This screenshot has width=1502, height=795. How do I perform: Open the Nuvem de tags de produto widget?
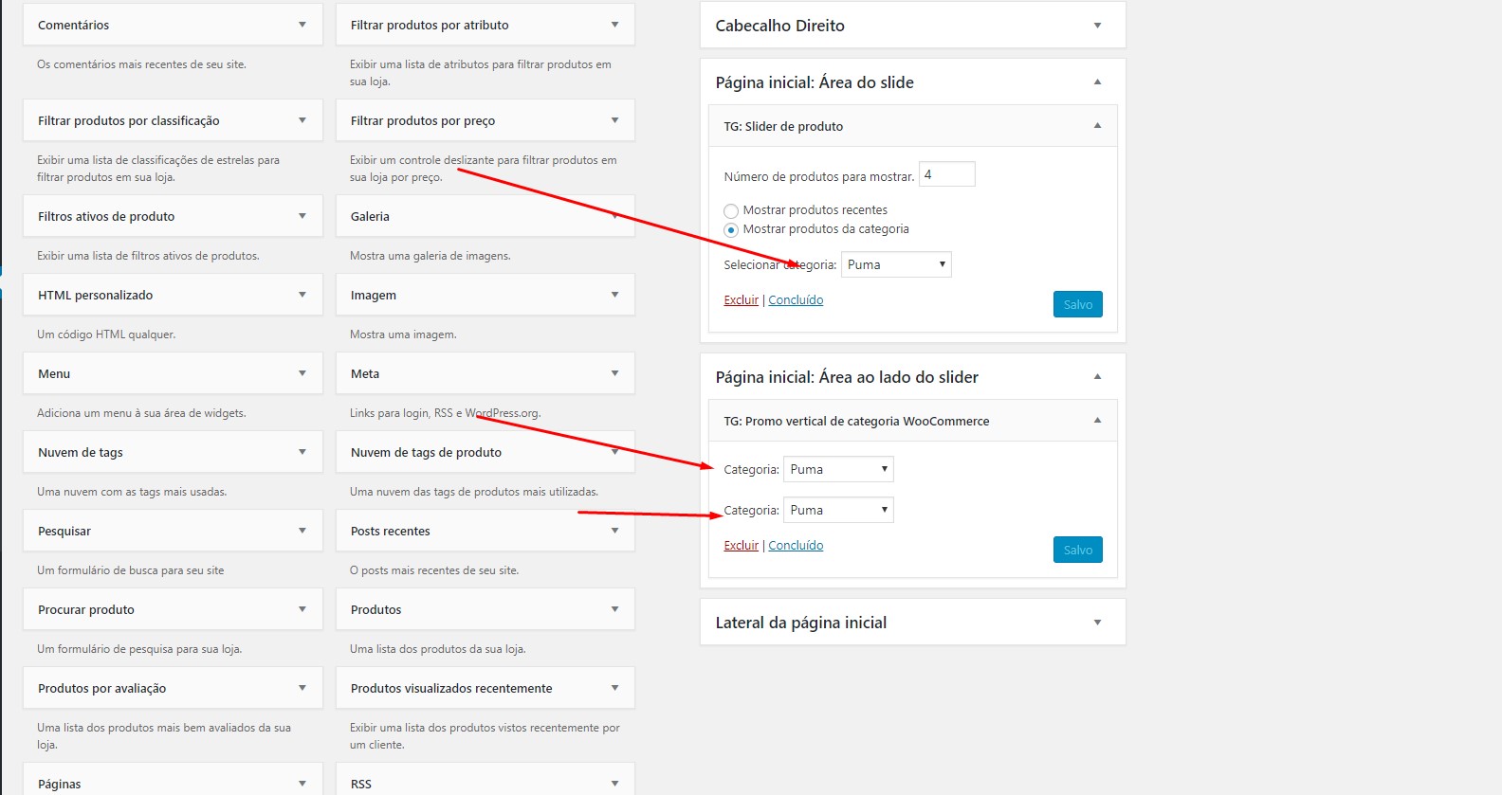485,452
